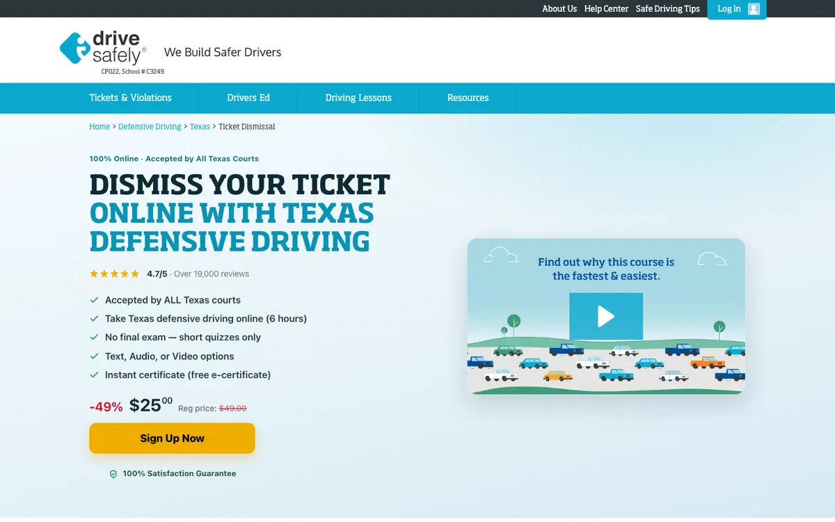Click 'No final exam — short quizzes only' text
The image size is (835, 522).
[183, 338]
